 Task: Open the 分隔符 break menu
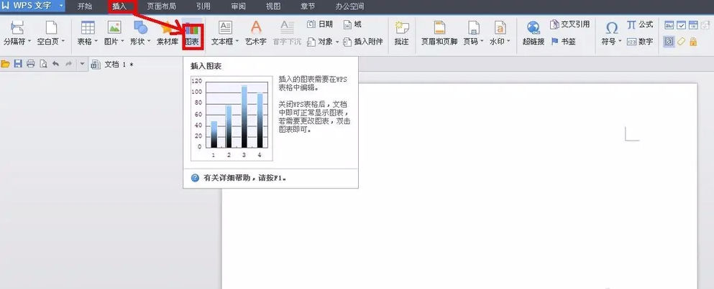tap(17, 33)
